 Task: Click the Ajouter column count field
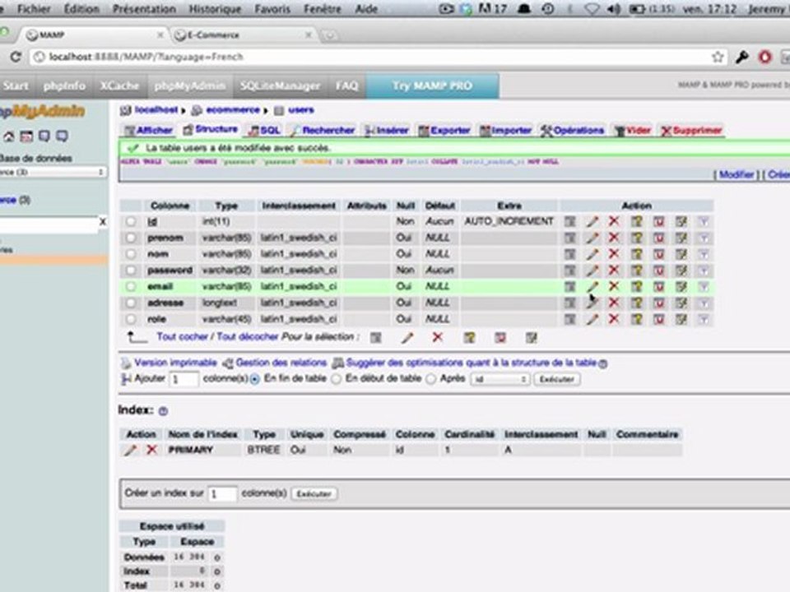tap(184, 379)
